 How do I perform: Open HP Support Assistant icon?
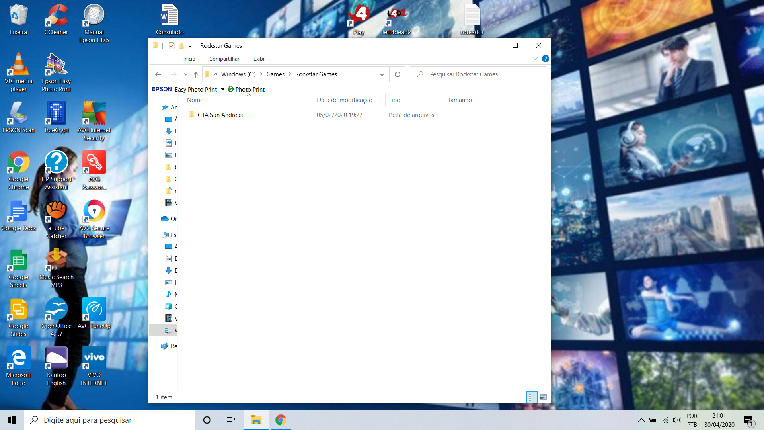pos(56,170)
